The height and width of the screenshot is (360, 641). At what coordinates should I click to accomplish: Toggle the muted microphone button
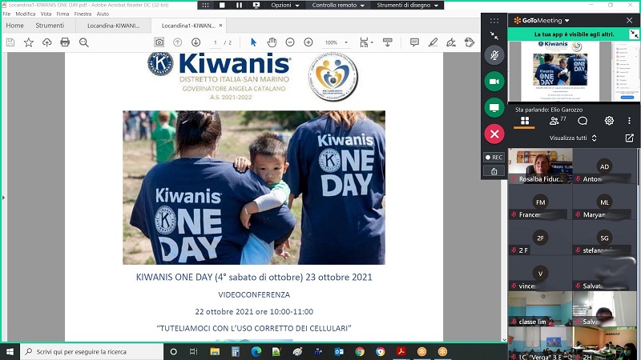(x=494, y=55)
